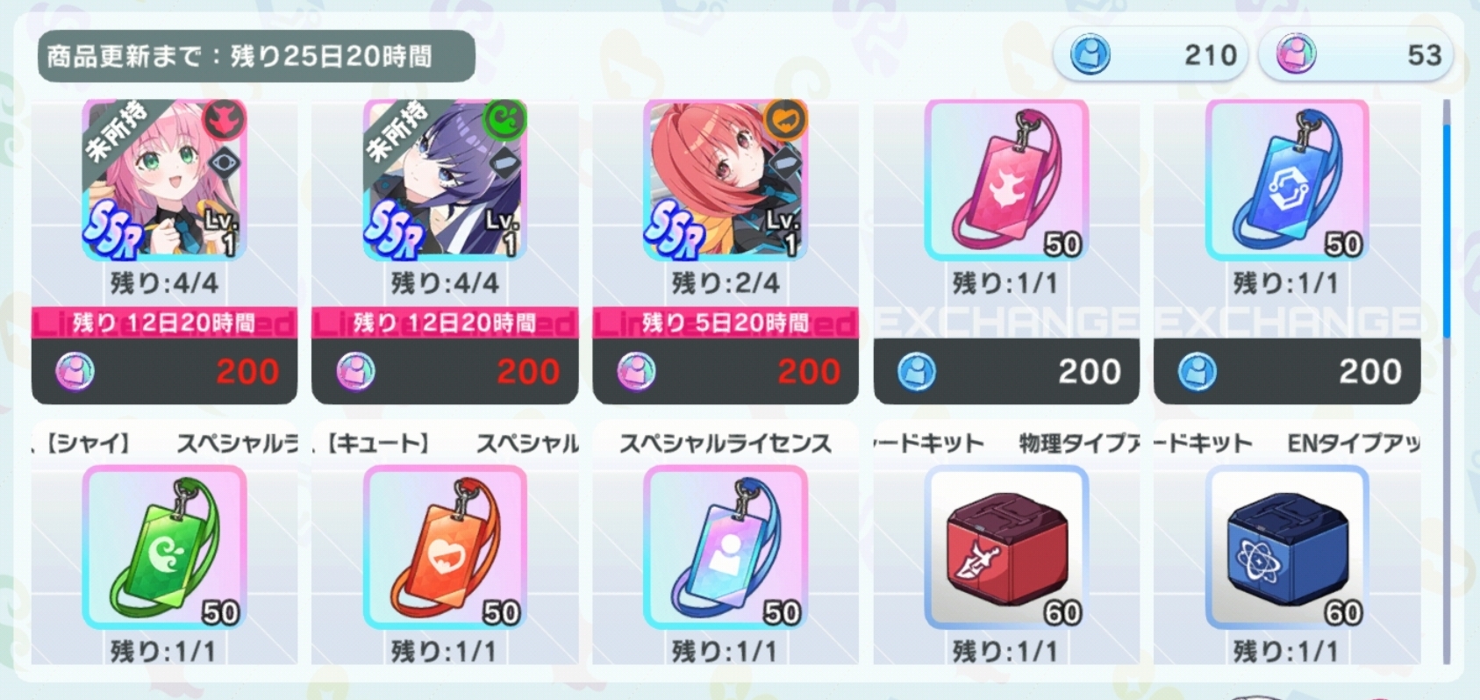Image resolution: width=1480 pixels, height=700 pixels.
Task: Select the red-haired SSR character card
Action: click(726, 180)
